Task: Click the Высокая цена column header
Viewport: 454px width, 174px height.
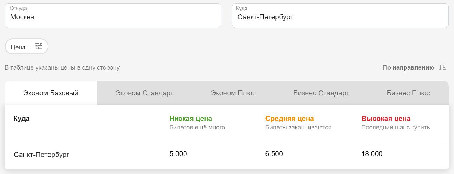Action: coord(386,119)
